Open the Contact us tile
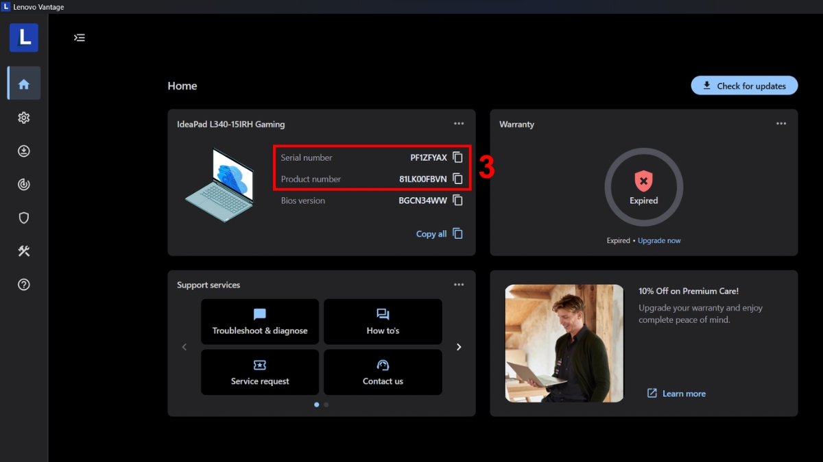Screen dimensions: 823x462 [x=383, y=372]
